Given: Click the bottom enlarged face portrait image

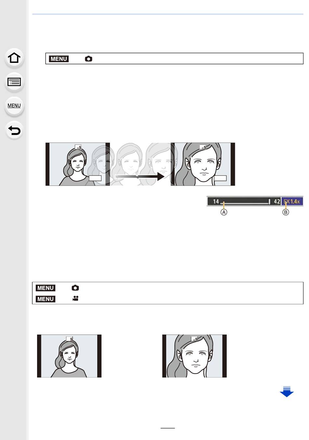Looking at the screenshot, I should (195, 356).
